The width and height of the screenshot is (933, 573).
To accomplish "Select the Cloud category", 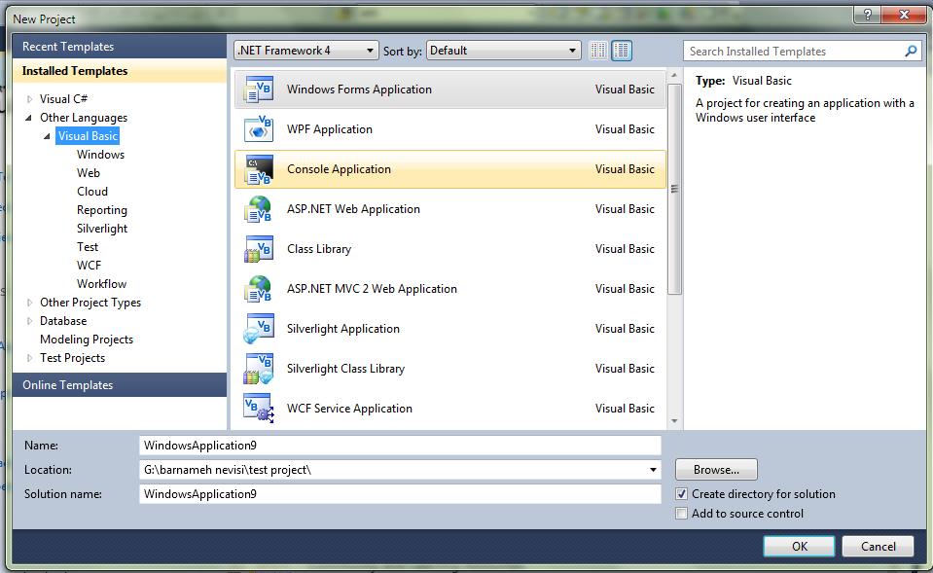I will tap(92, 192).
